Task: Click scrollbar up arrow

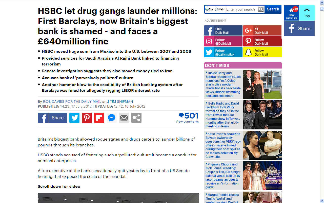Action: [322, 9]
